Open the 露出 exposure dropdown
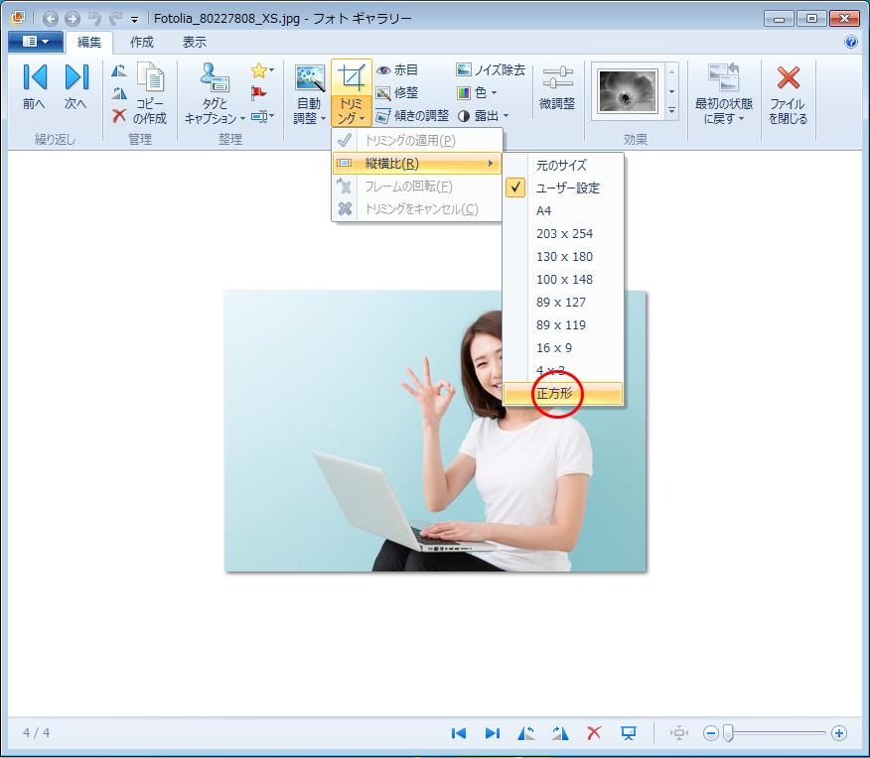This screenshot has height=758, width=870. click(484, 116)
